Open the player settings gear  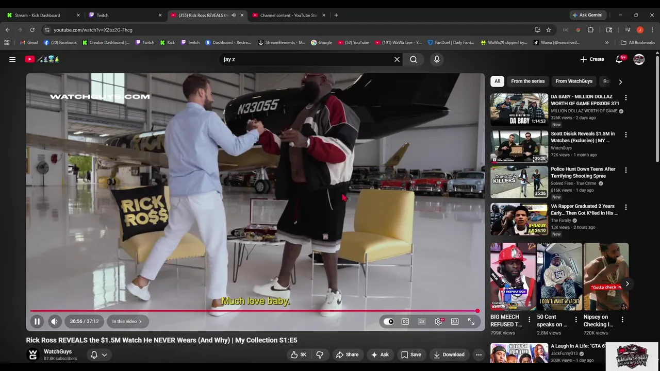coord(438,322)
